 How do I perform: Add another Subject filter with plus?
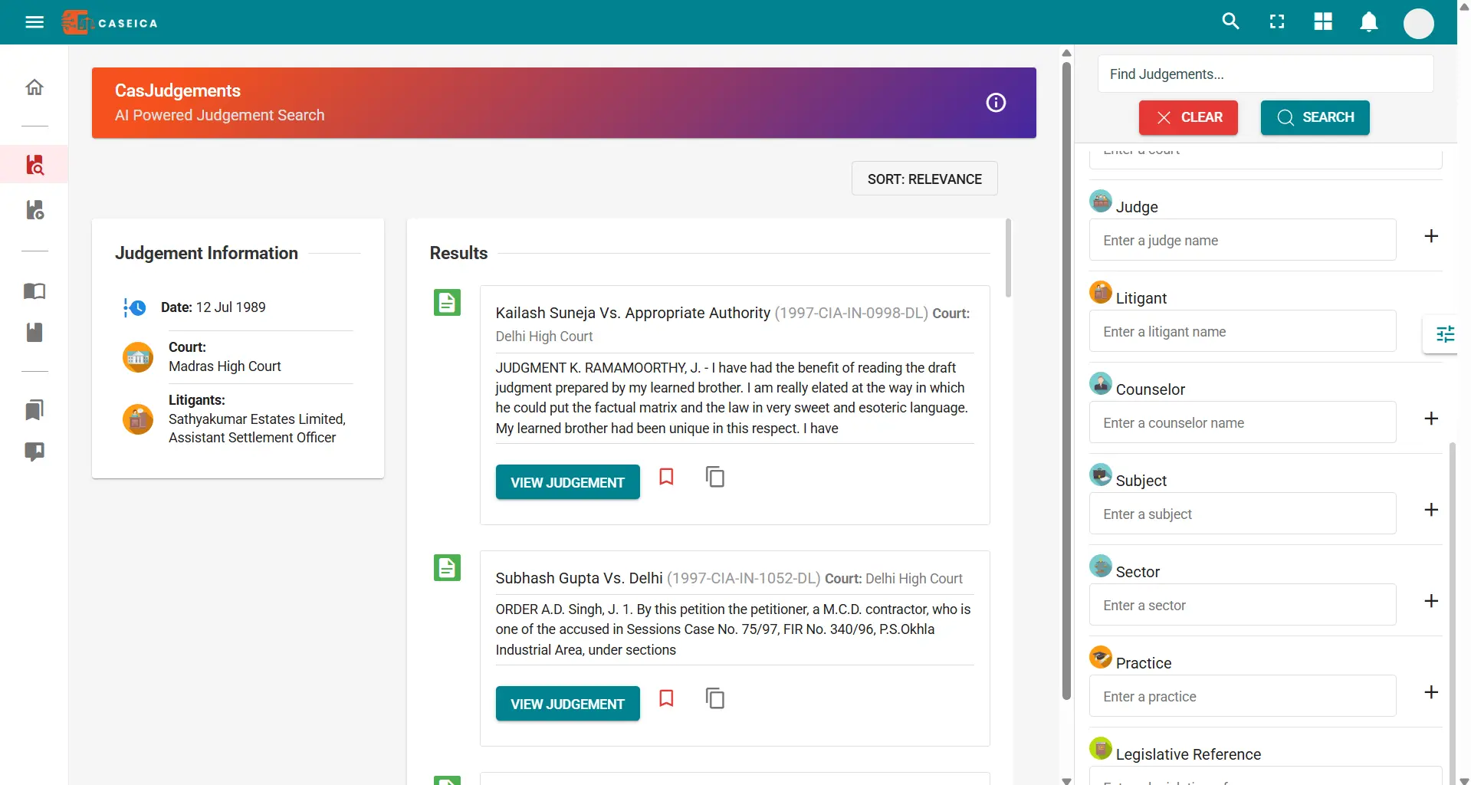(x=1430, y=510)
